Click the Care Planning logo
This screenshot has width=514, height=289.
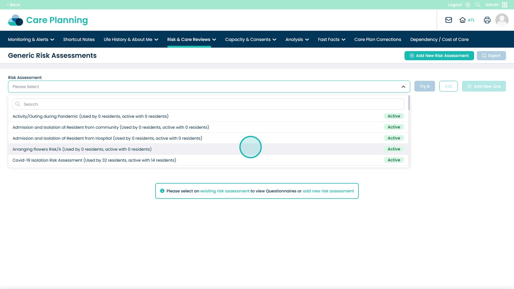pyautogui.click(x=48, y=20)
